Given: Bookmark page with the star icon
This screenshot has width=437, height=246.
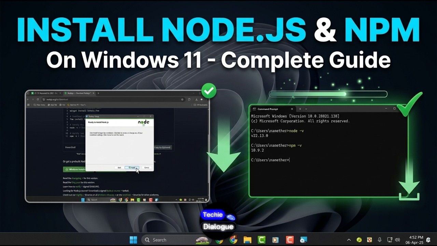Looking at the screenshot, I should (182, 99).
